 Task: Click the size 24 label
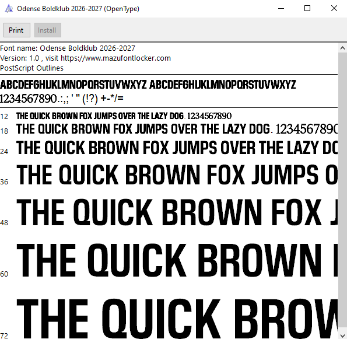pos(4,152)
